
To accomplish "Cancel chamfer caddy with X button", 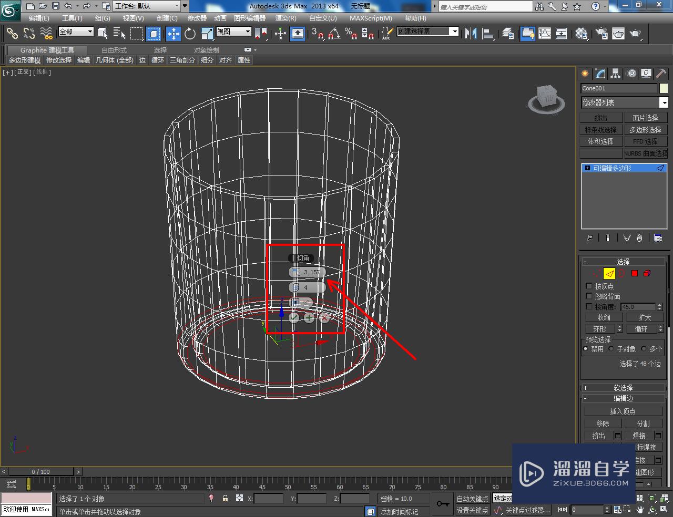I will (x=324, y=317).
